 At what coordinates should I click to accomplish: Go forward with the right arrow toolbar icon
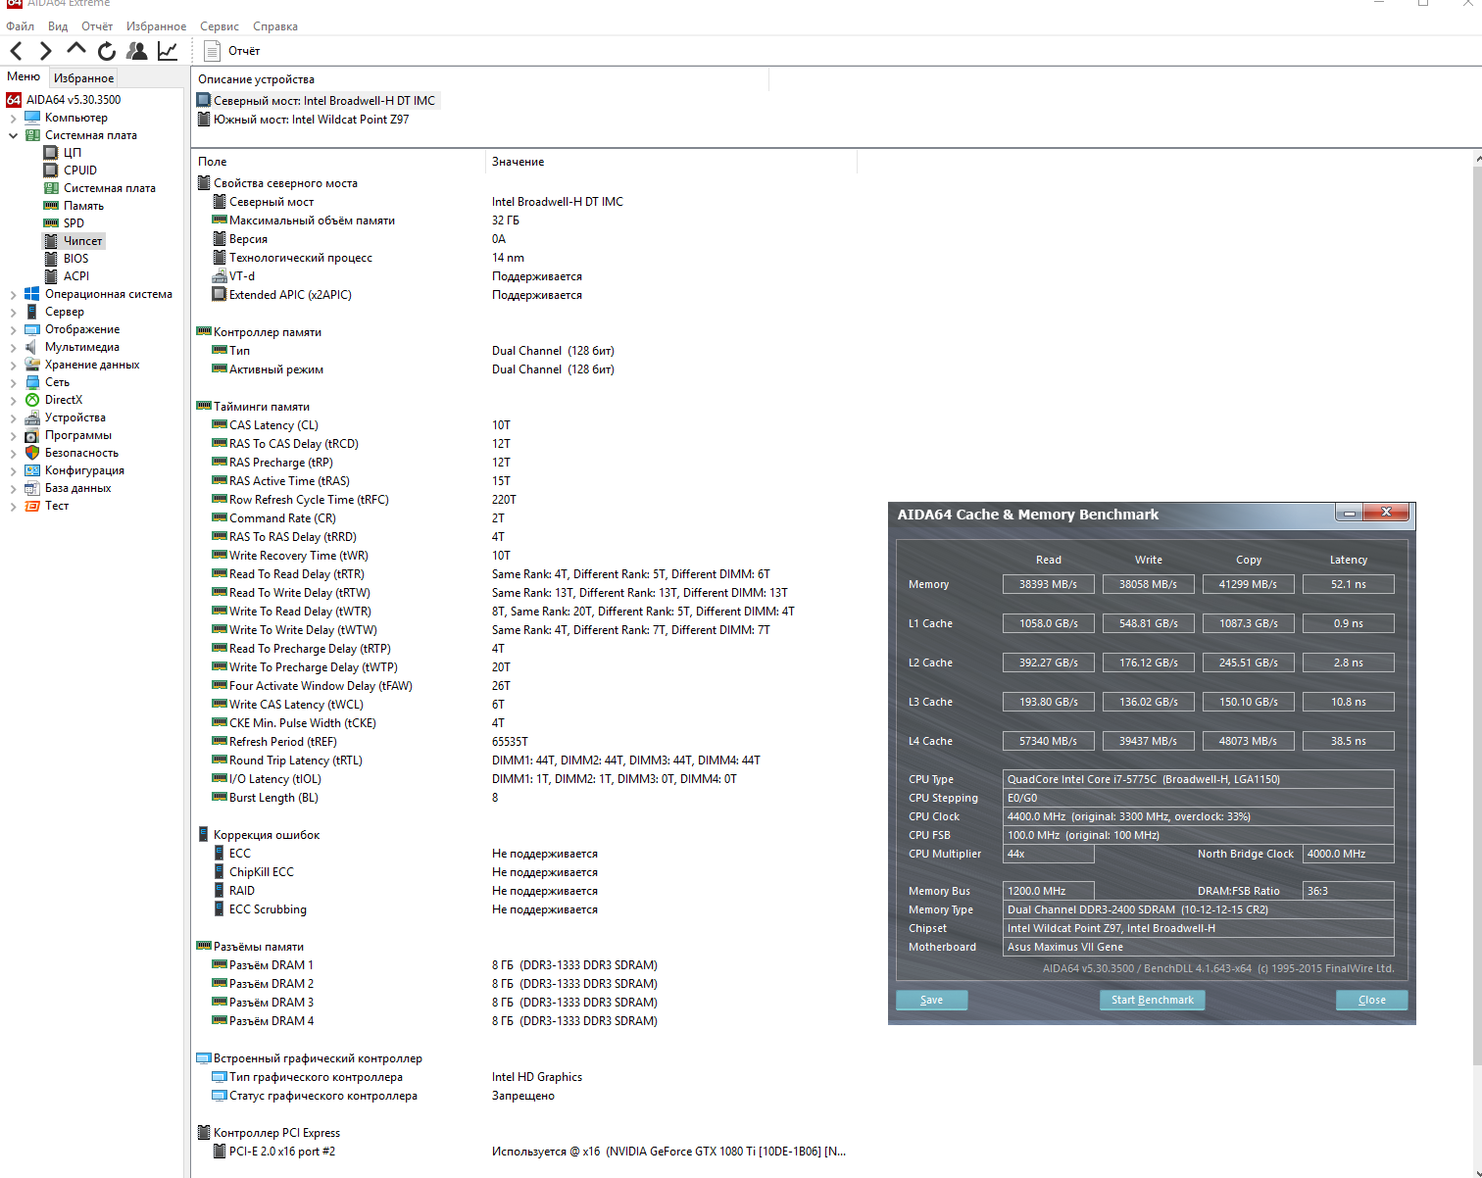tap(45, 51)
